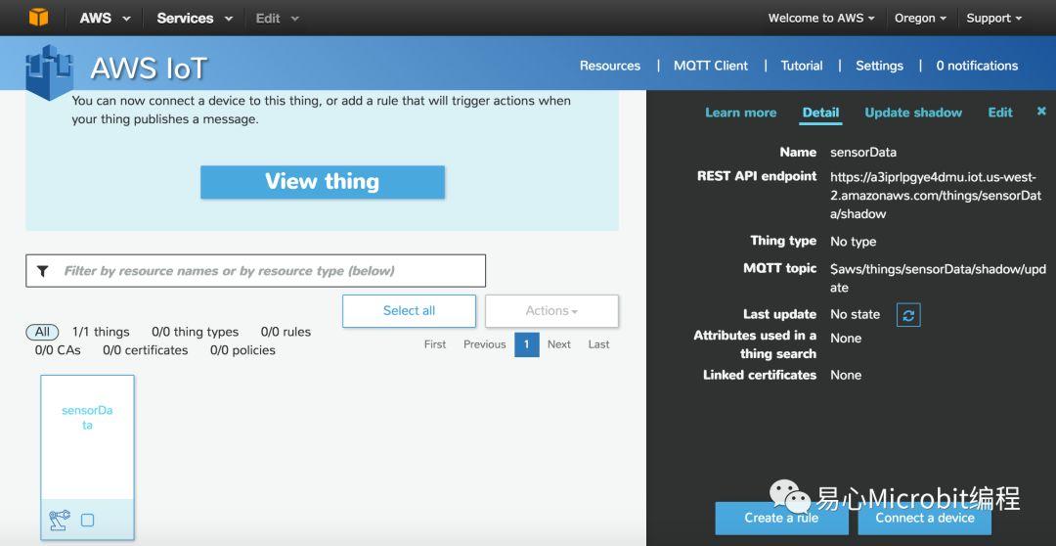
Task: Close the detail panel with the X icon
Action: click(1041, 112)
